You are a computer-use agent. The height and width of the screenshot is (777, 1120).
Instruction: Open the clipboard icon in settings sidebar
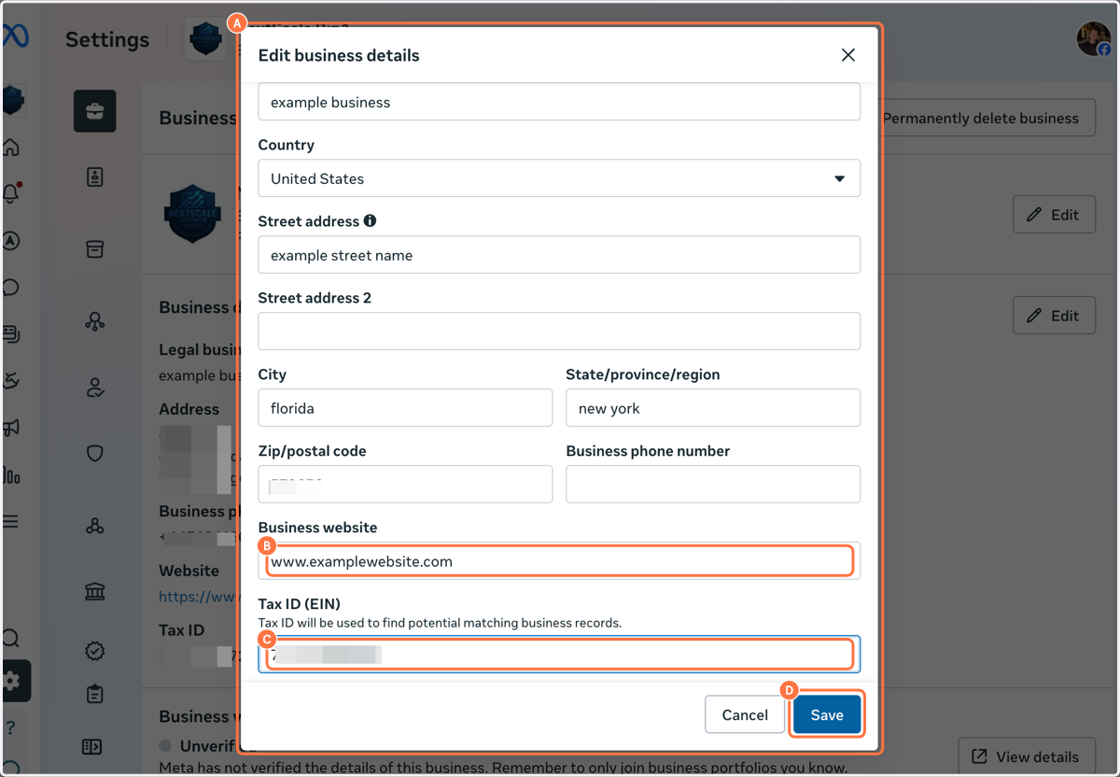tap(95, 695)
